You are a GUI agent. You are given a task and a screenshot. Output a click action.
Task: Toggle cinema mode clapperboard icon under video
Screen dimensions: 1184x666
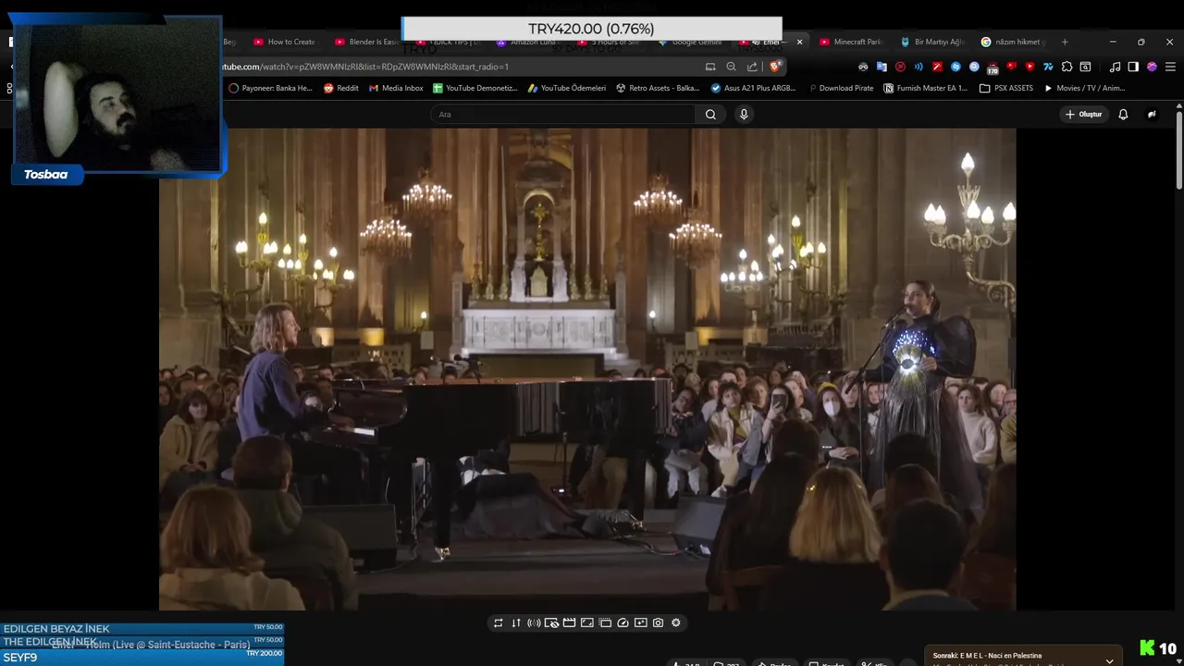570,623
